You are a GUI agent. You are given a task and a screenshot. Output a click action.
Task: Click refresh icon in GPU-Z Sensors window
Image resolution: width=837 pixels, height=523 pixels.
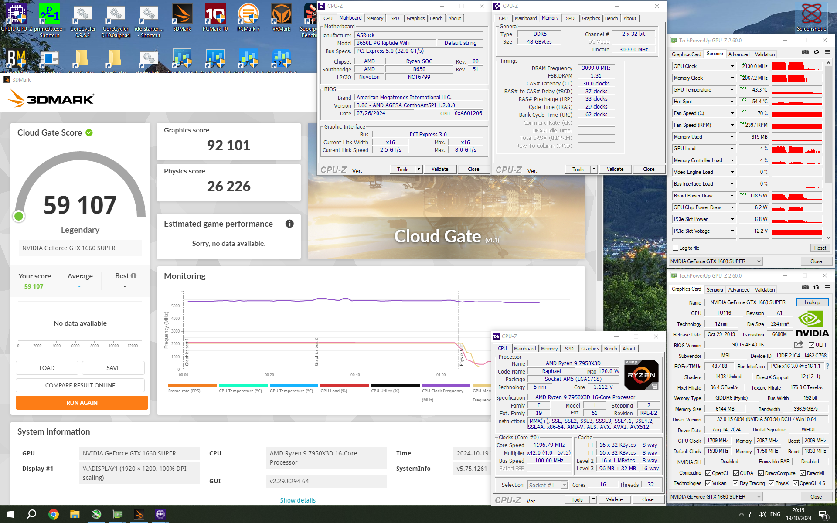tap(816, 52)
